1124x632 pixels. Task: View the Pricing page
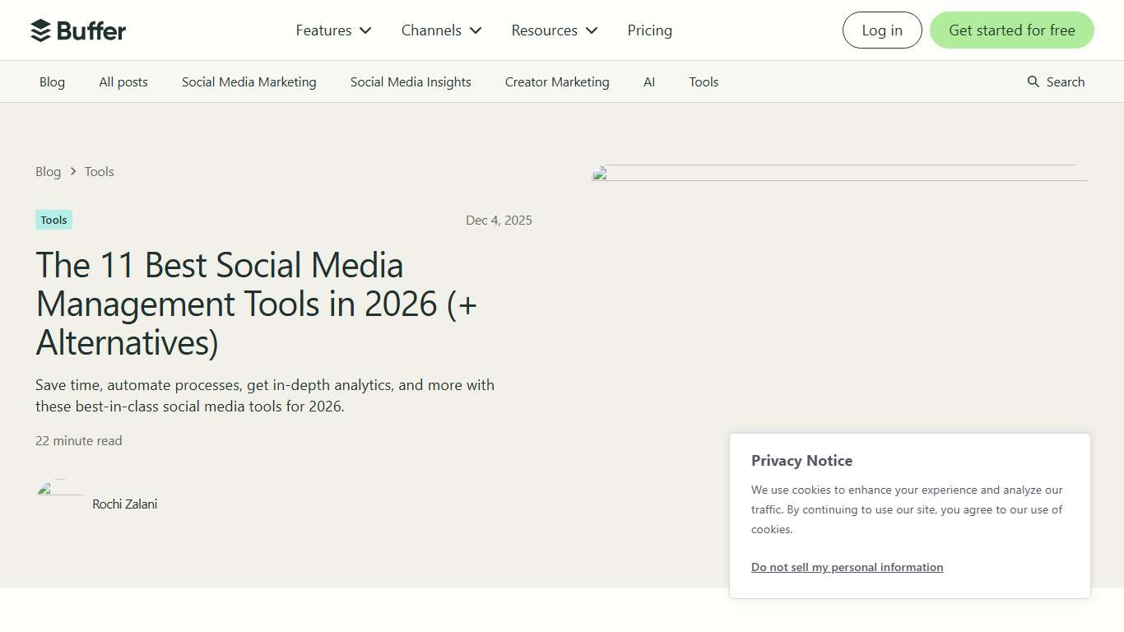coord(649,30)
